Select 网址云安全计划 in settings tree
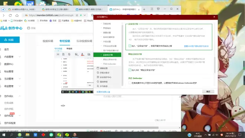This screenshot has width=245, height=138. coord(110,60)
